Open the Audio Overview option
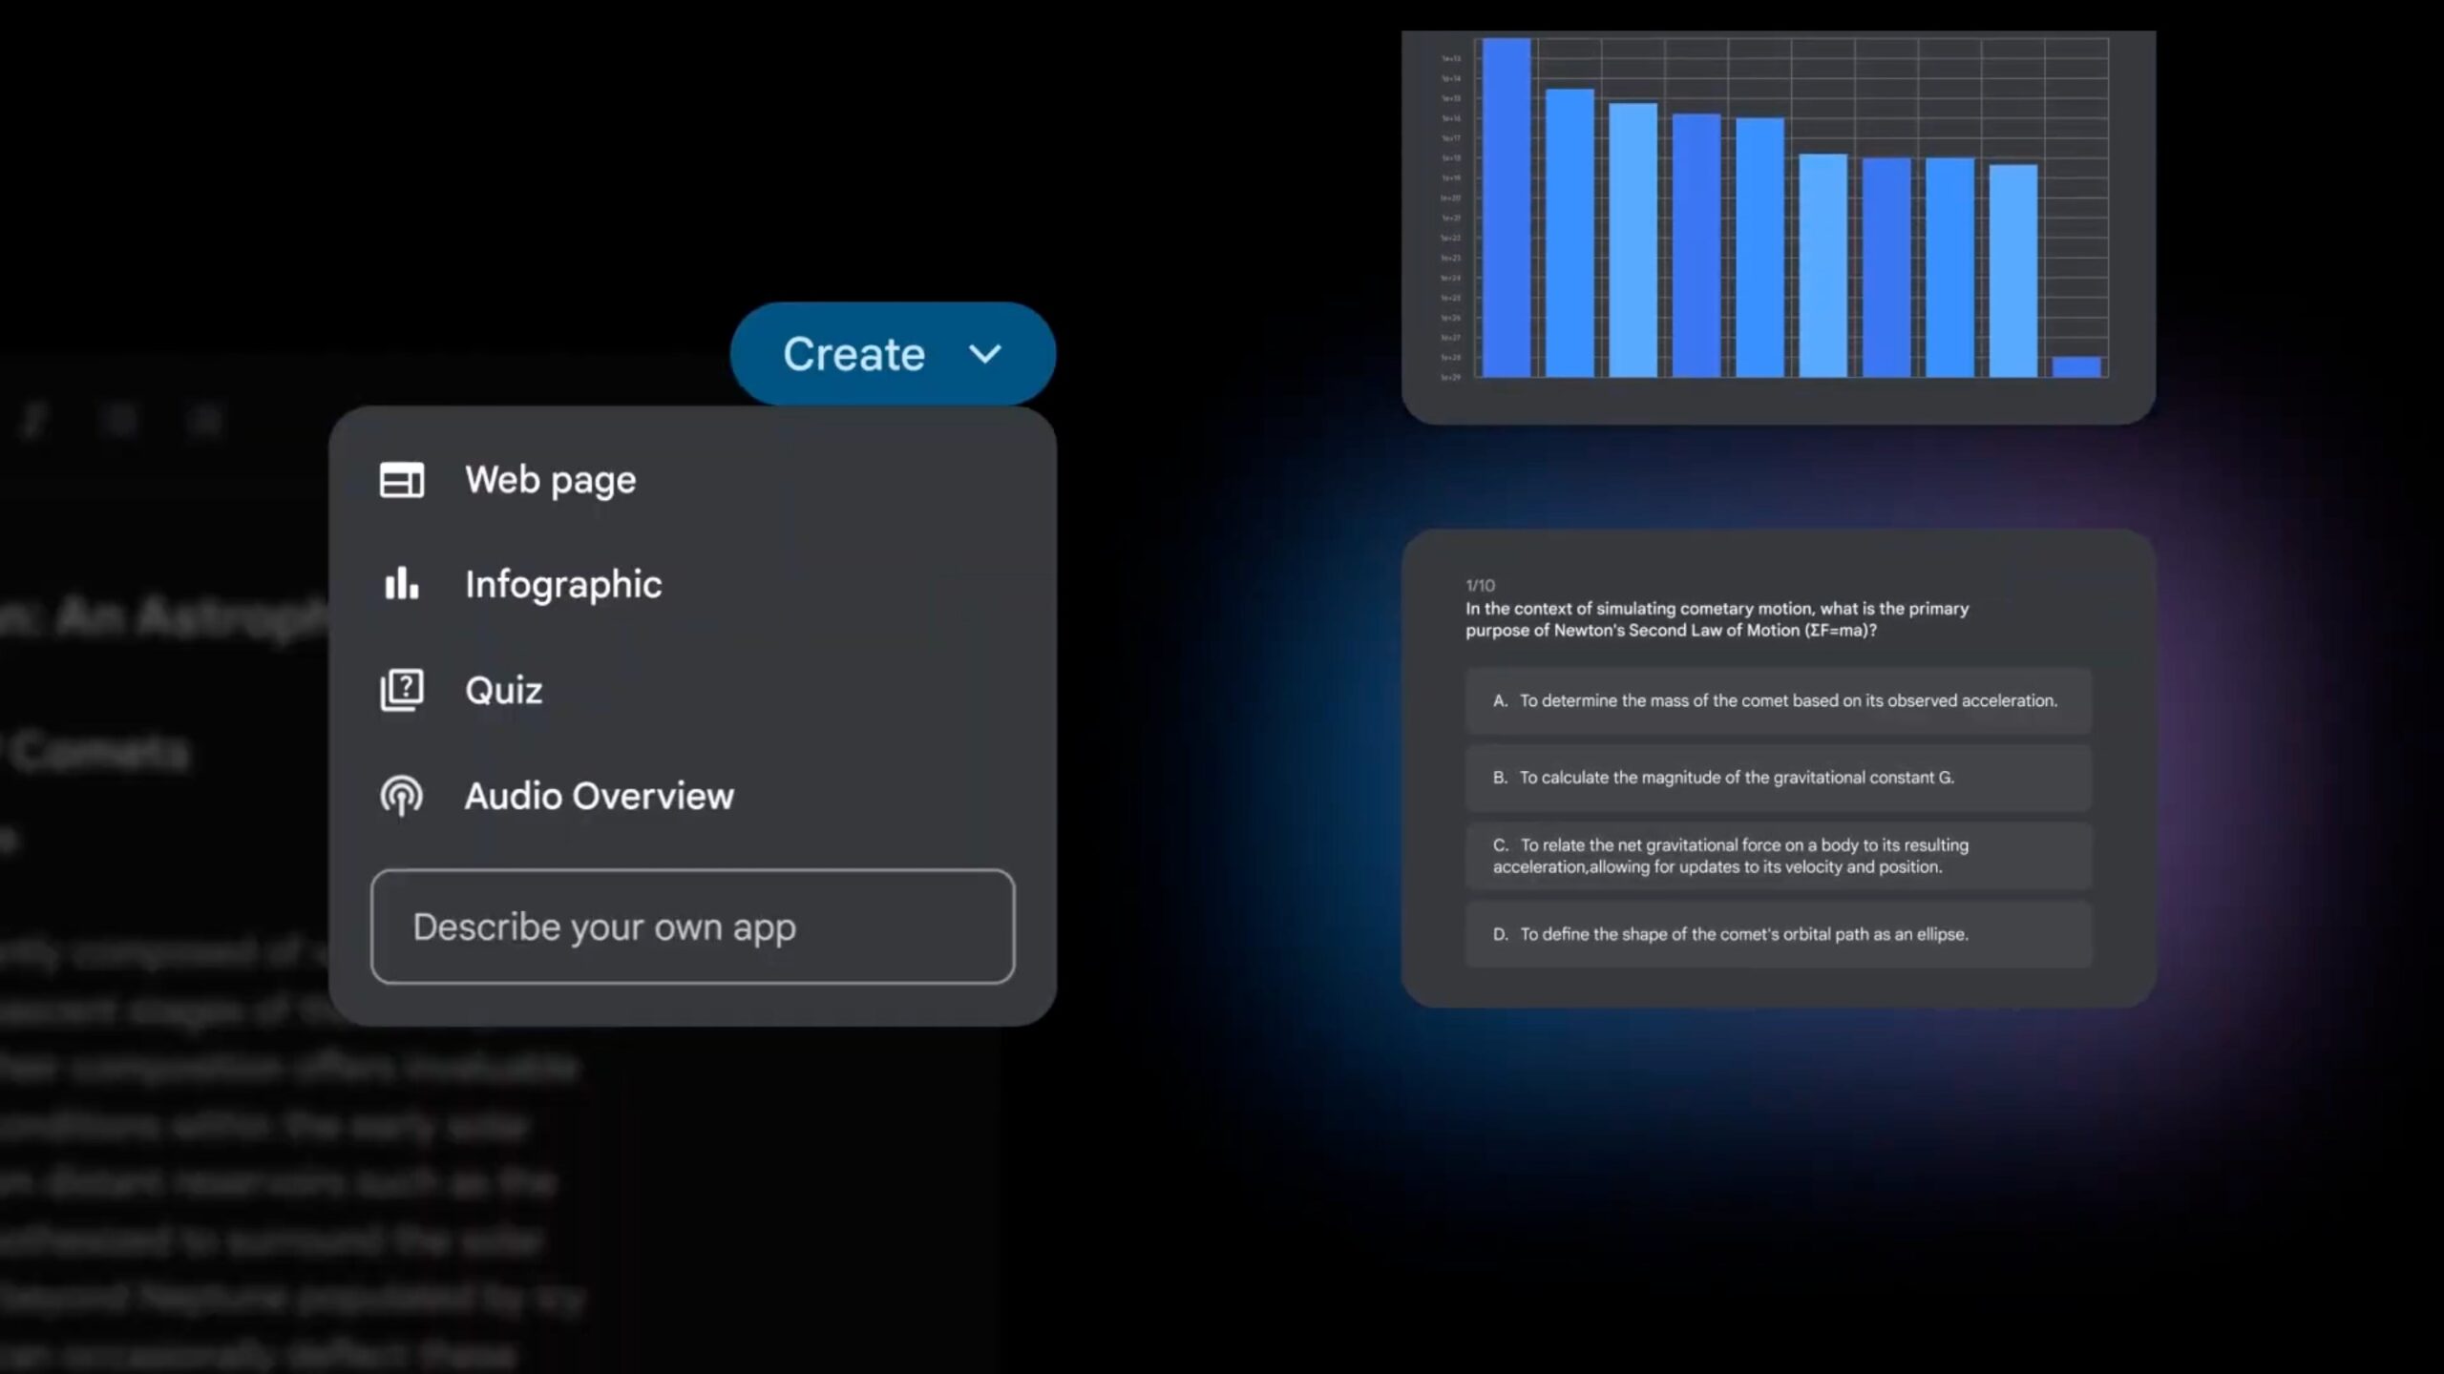This screenshot has height=1374, width=2444. click(x=599, y=796)
